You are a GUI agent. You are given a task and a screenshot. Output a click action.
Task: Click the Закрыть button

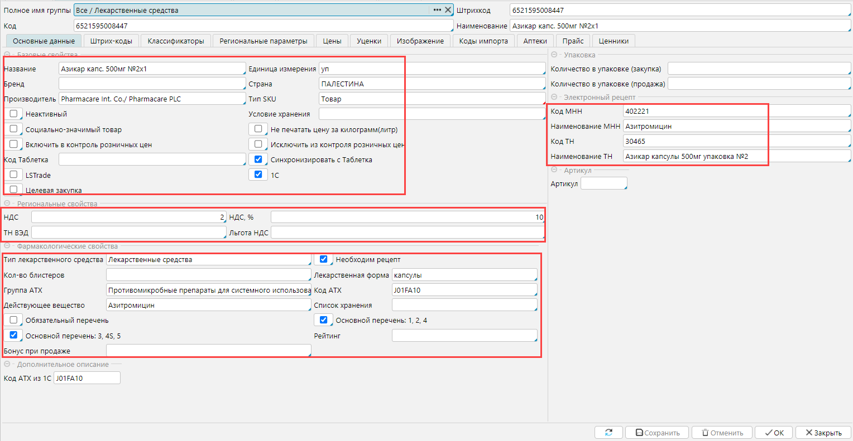[823, 433]
